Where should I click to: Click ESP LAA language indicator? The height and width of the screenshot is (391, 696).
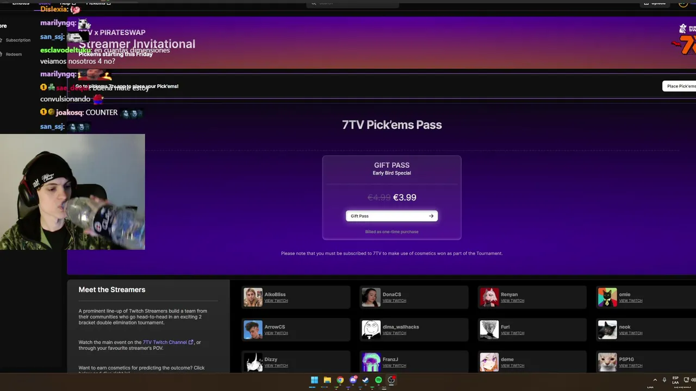click(x=675, y=380)
